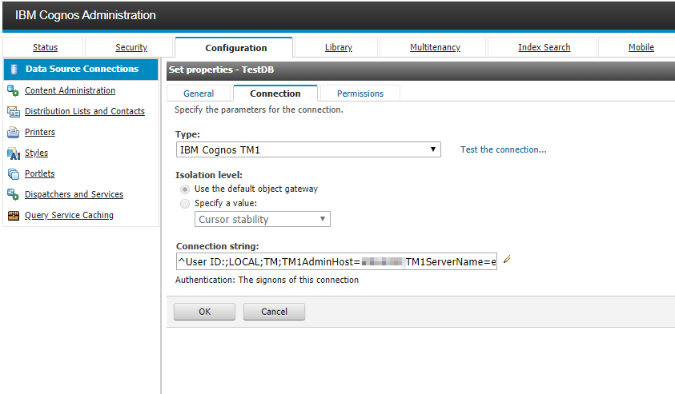Open the Content Administration link
Image resolution: width=675 pixels, height=394 pixels.
point(70,90)
